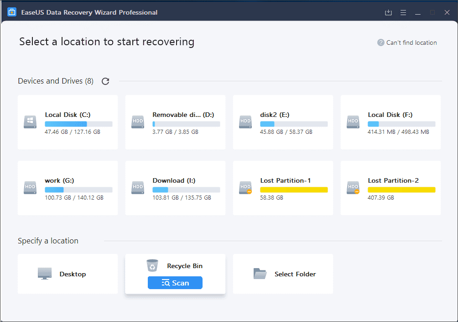Click the Select a location to start recovering title
This screenshot has height=322, width=458.
tap(107, 42)
